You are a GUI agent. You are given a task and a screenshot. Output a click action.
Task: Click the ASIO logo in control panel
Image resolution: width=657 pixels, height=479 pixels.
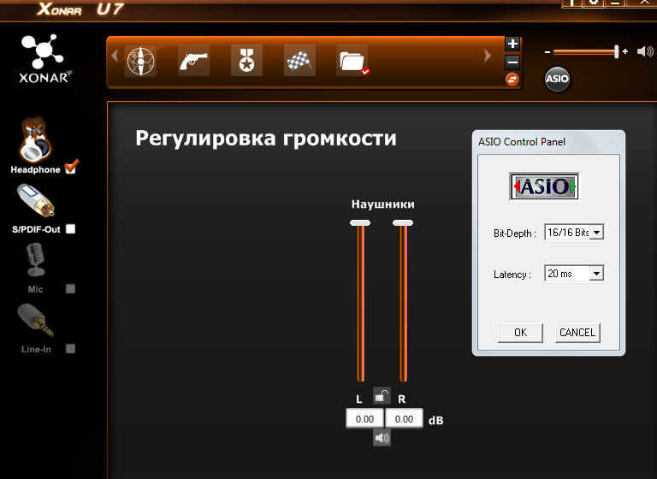click(x=544, y=186)
